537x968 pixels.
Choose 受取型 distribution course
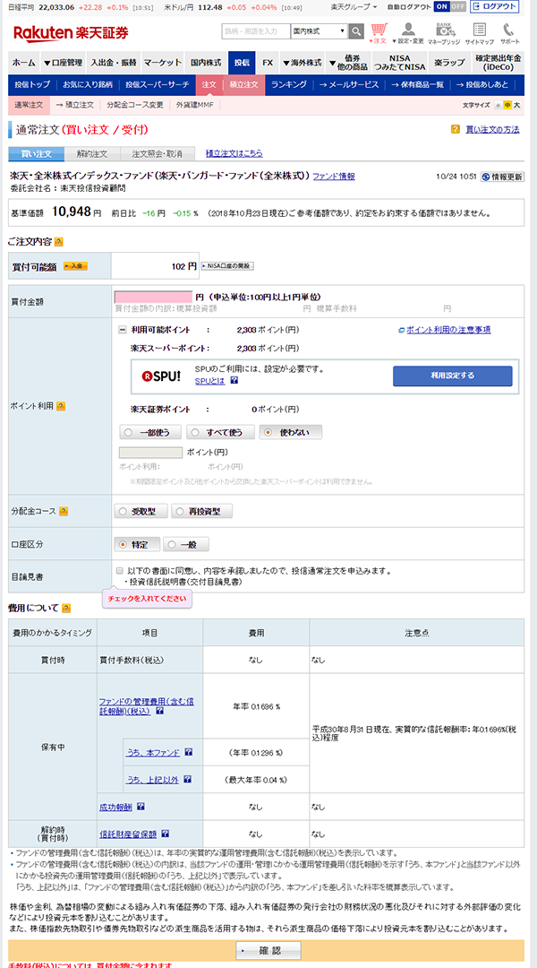coord(141,511)
